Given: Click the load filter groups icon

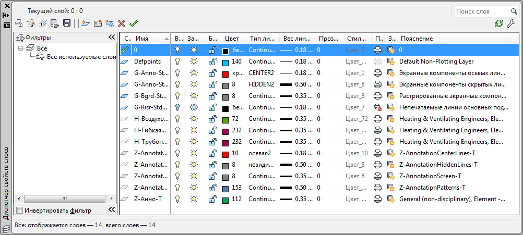Looking at the screenshot, I should click(x=55, y=23).
